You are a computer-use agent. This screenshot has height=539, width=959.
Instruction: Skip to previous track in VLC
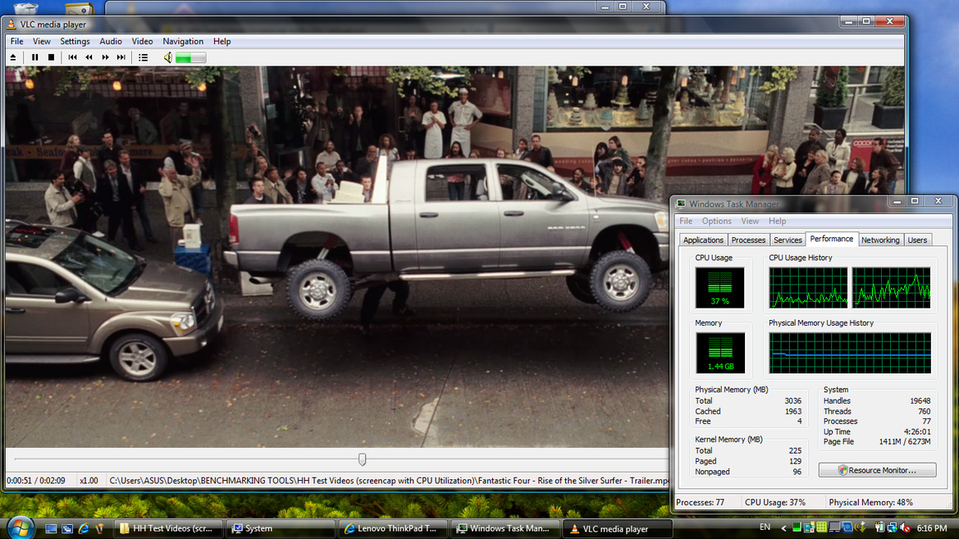click(x=73, y=57)
